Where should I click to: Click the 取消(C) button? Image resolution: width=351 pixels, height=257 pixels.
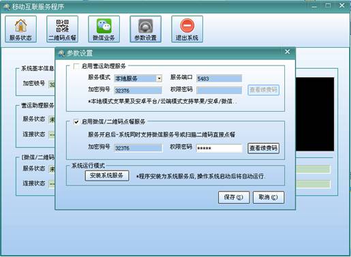(x=269, y=197)
